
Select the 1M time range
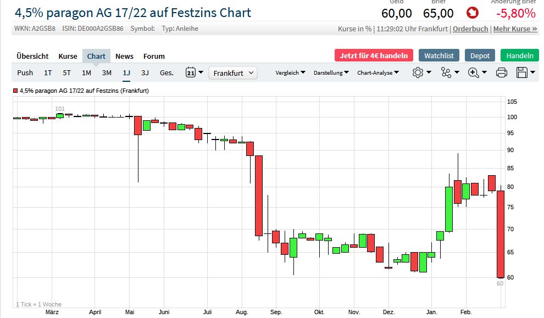[x=86, y=73]
